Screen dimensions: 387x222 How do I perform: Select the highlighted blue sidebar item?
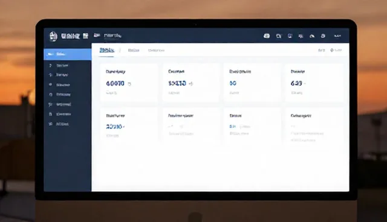(x=68, y=54)
